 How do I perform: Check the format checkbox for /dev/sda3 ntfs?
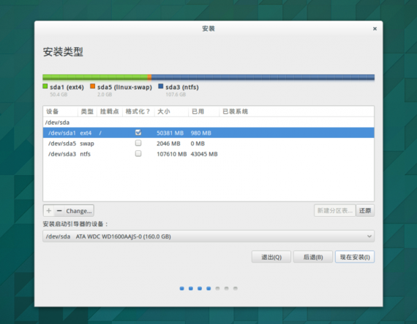click(138, 154)
